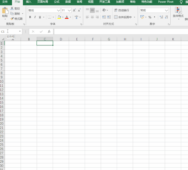This screenshot has width=188, height=170.
Task: Click the 审阅 Review tab
Action: (79, 2)
